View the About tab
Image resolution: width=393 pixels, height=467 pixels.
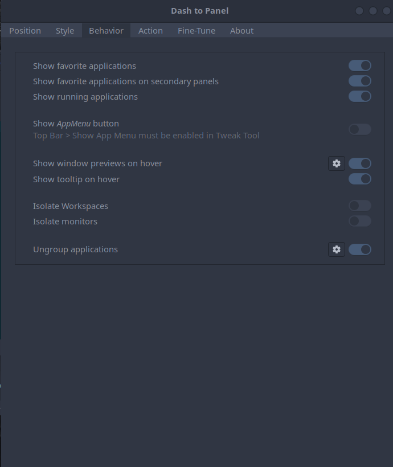point(241,30)
